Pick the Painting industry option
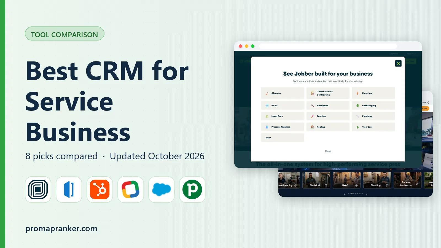441x248 pixels. [328, 116]
